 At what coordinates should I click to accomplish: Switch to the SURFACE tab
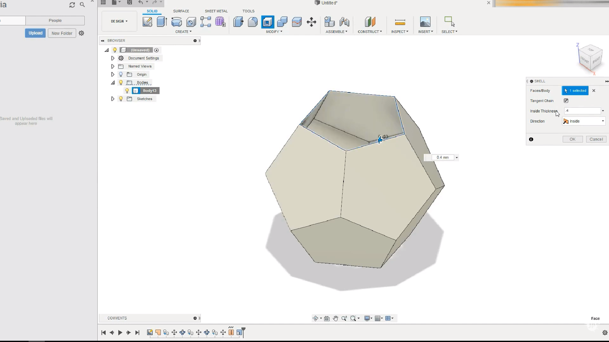181,11
